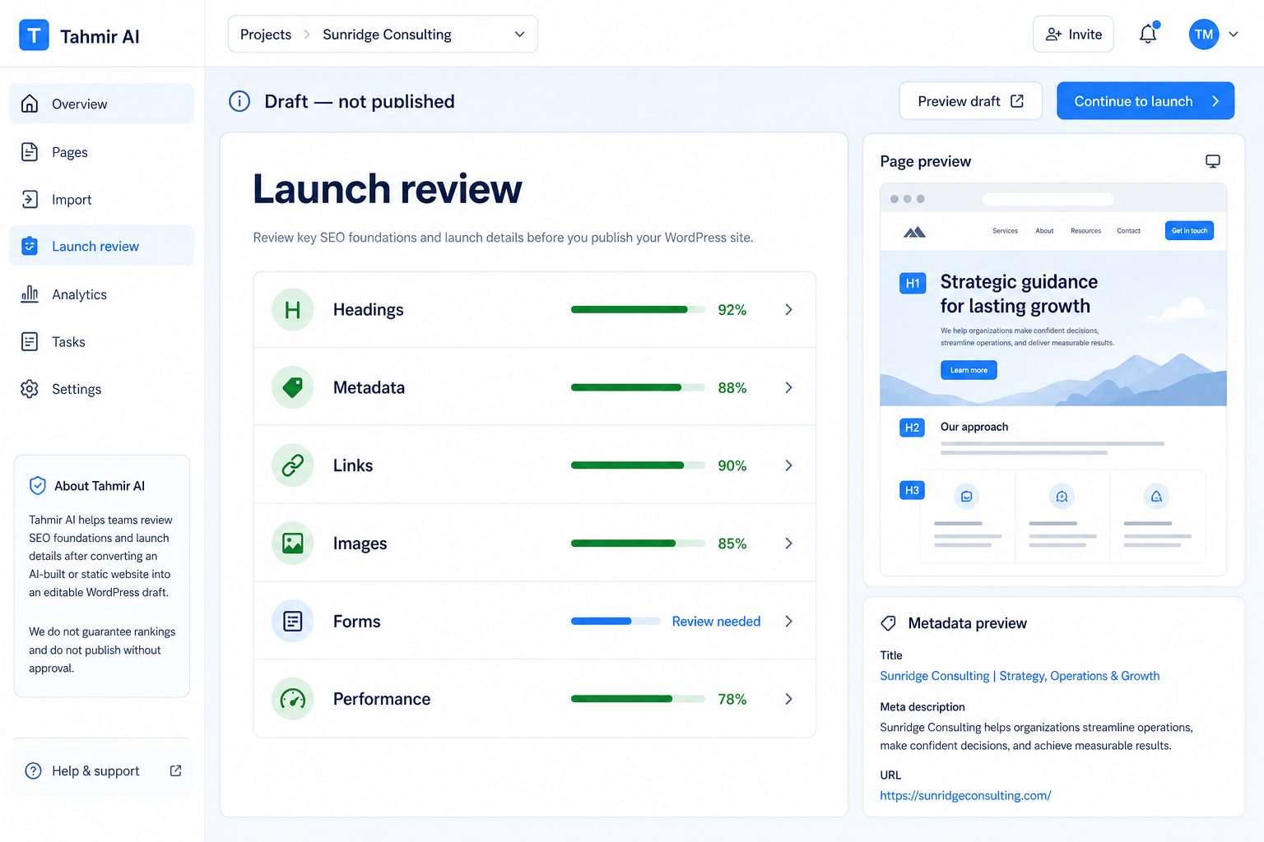
Task: Open Import in sidebar
Action: (101, 199)
